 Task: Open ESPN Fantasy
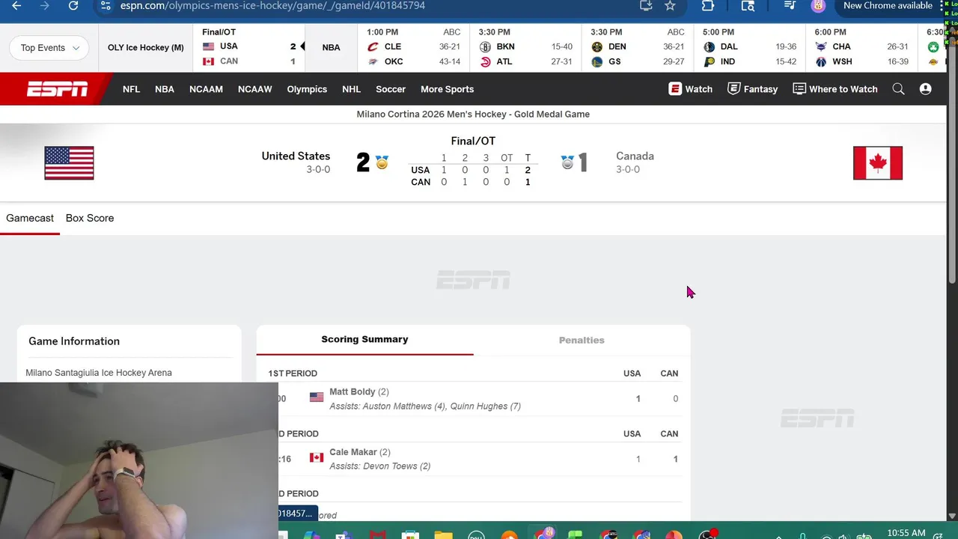752,89
